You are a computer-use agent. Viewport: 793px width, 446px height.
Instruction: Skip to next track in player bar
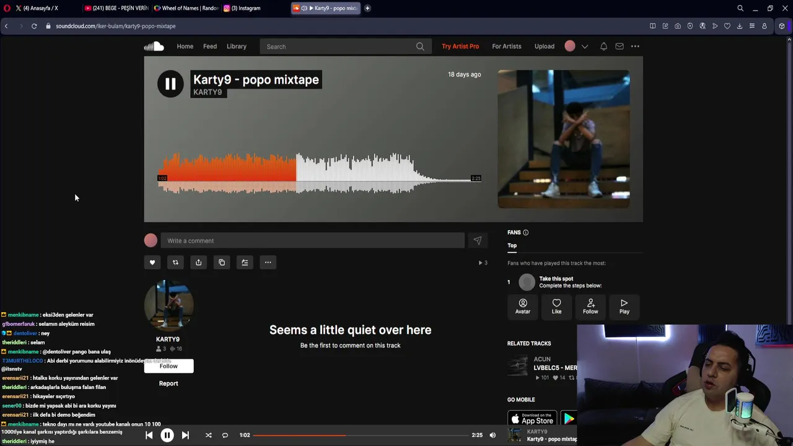coord(185,435)
